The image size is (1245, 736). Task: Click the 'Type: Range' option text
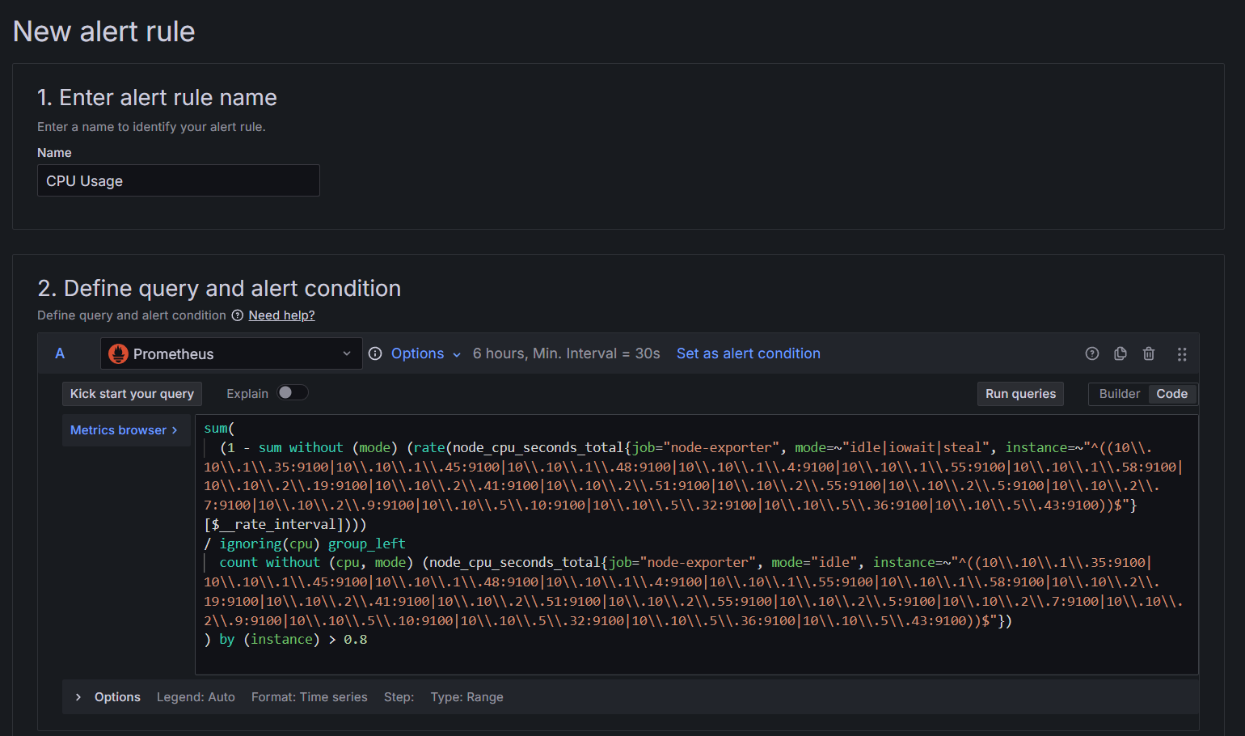pyautogui.click(x=467, y=697)
